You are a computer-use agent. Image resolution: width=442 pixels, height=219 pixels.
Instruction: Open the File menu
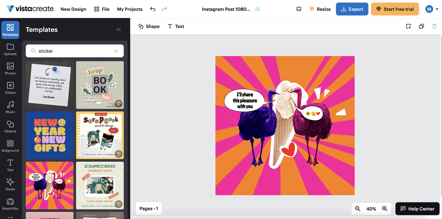click(102, 9)
